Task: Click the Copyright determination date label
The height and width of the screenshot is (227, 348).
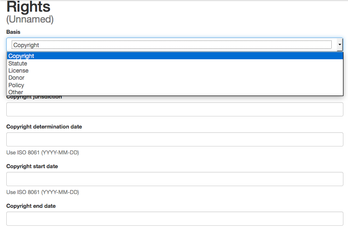Action: (x=44, y=126)
